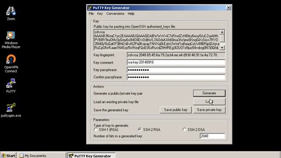Click public key box scroll up arrow
Viewport: 281px width, 158px height.
click(x=222, y=32)
